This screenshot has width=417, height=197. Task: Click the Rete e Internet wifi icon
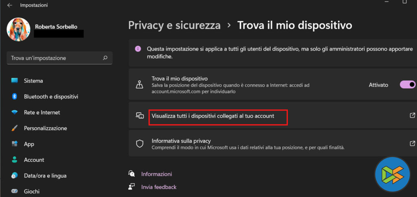coord(15,112)
